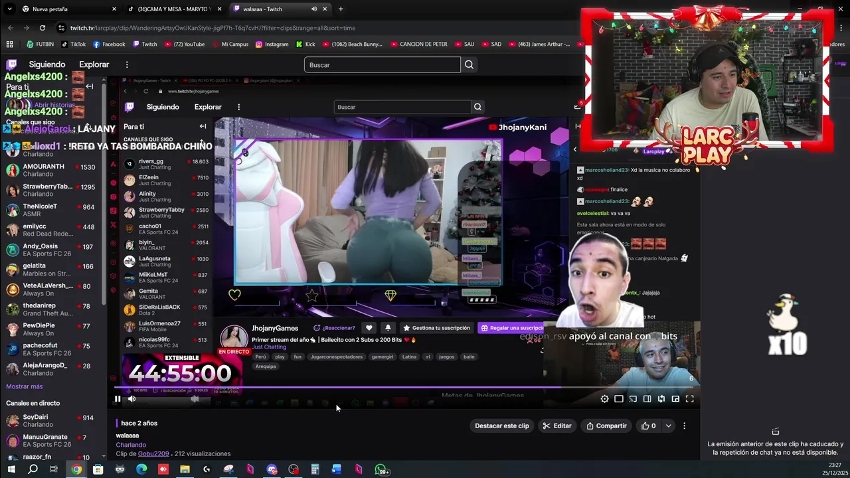
Task: Open Chrome's tab search dropdown
Action: click(x=9, y=9)
